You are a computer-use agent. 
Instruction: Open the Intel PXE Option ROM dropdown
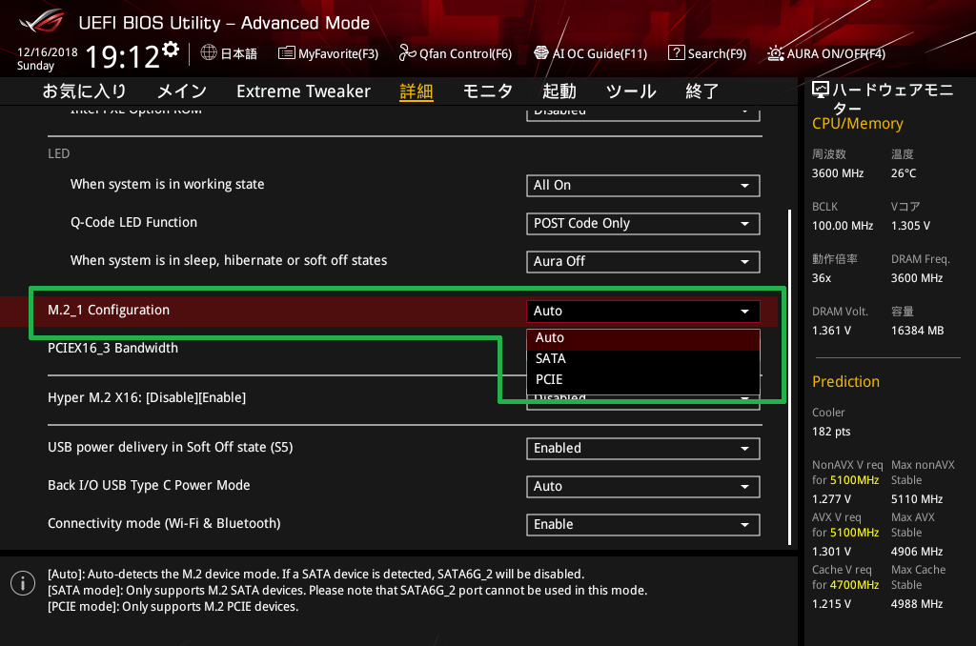[643, 113]
